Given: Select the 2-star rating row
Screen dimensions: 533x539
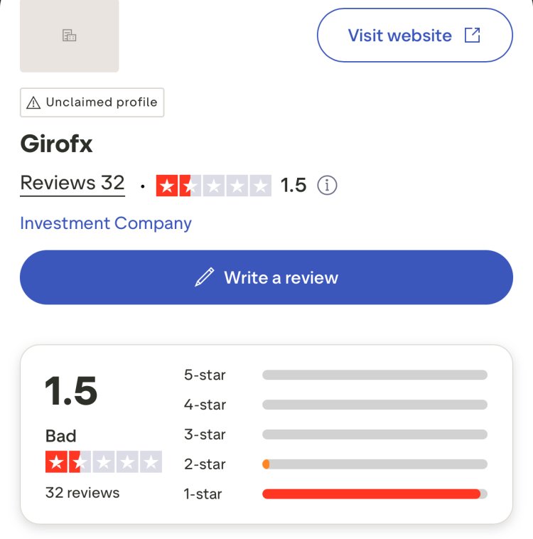Looking at the screenshot, I should point(335,464).
